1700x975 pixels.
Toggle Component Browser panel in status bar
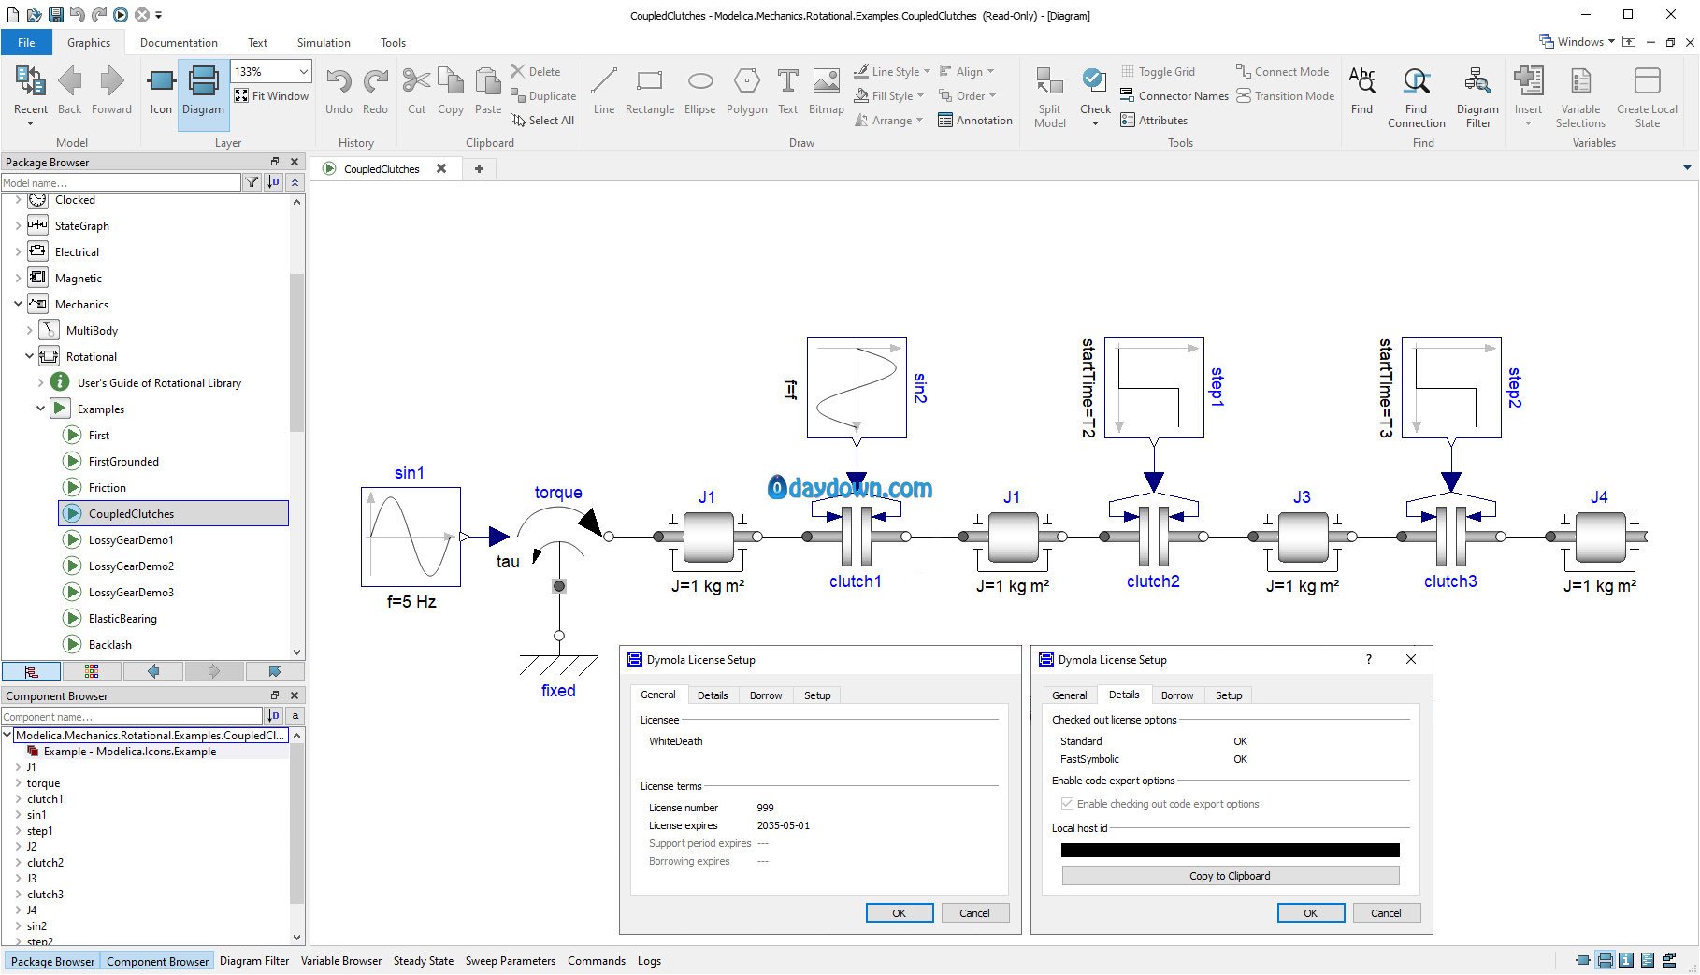pyautogui.click(x=157, y=961)
